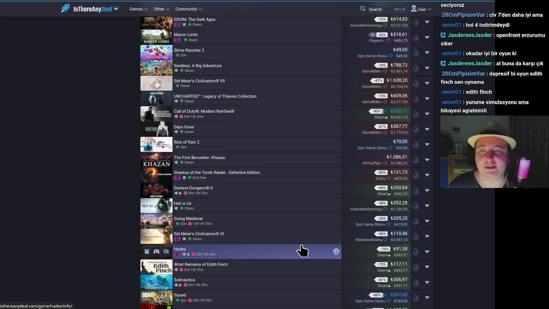Click the flame icon for UNCHARTED row
The height and width of the screenshot is (309, 549).
click(x=416, y=99)
